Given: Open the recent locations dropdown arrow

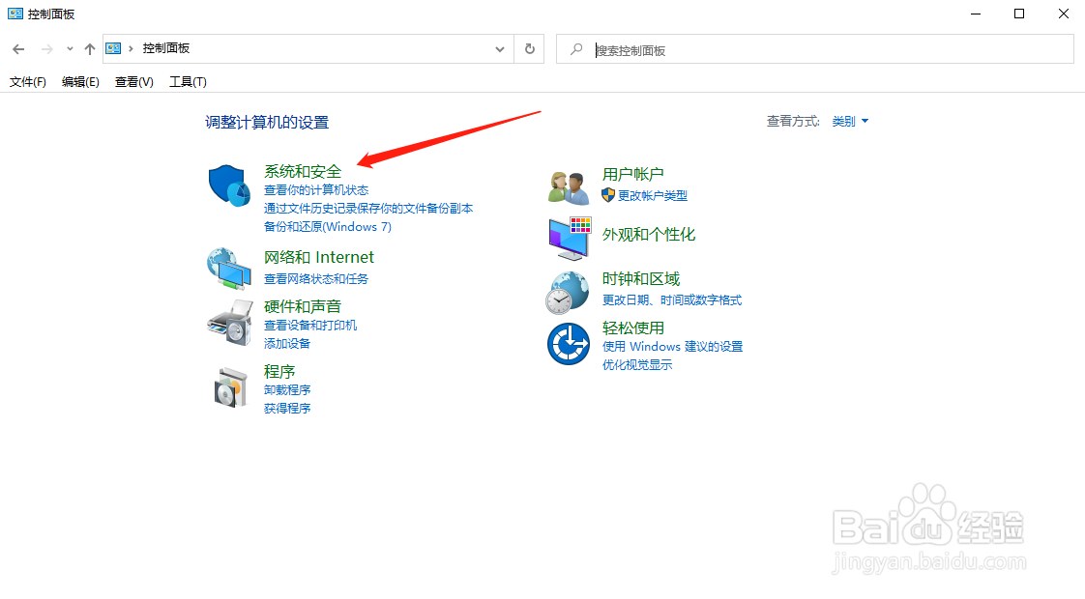Looking at the screenshot, I should point(70,49).
